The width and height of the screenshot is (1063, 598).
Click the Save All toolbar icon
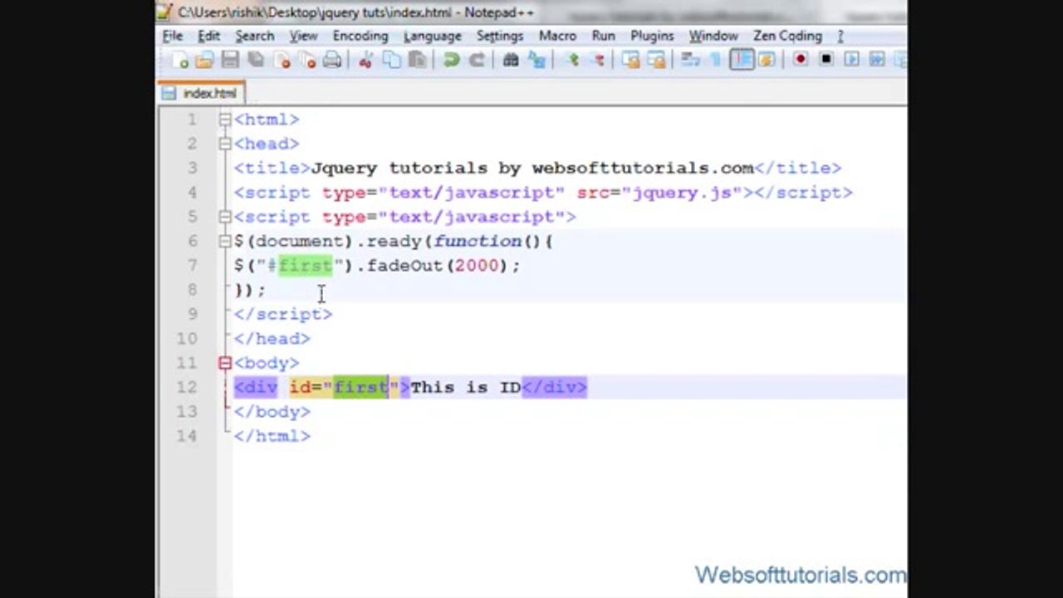(x=256, y=60)
